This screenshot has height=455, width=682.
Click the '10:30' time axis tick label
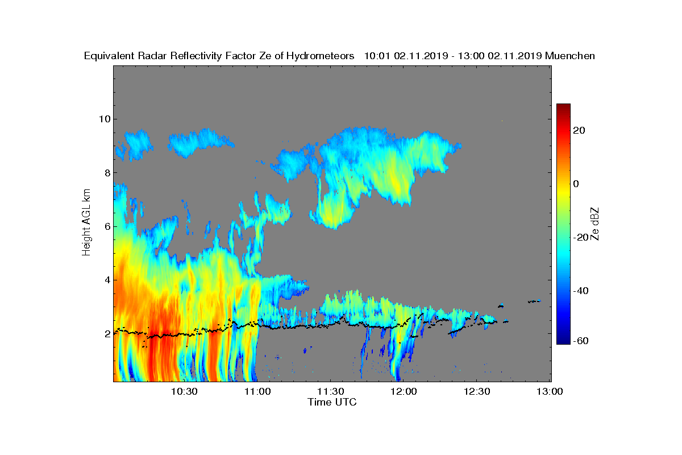186,391
